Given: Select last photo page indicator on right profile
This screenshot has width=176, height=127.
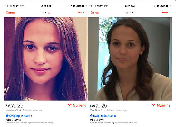Looking at the screenshot, I should pyautogui.click(x=133, y=13).
